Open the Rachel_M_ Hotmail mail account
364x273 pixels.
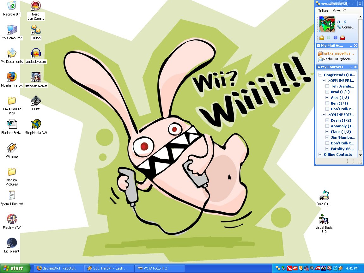338,59
